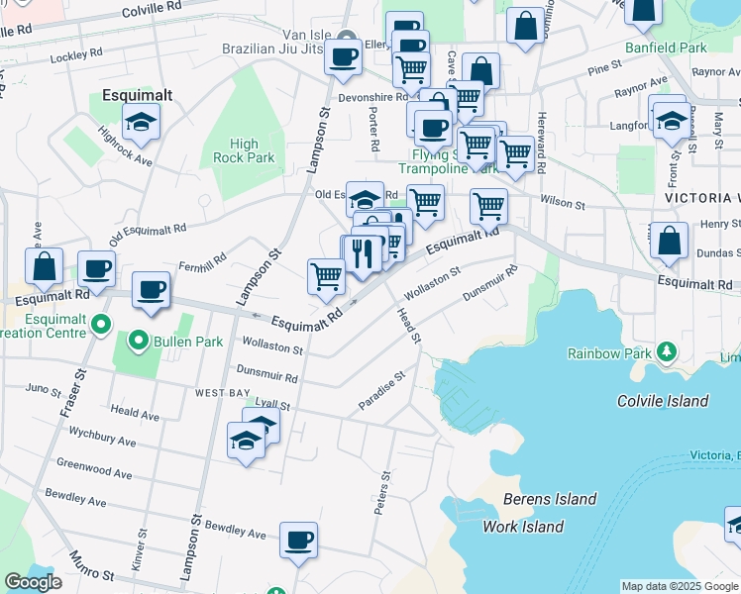
Task: Click the High Rock Park label
Action: click(x=244, y=150)
